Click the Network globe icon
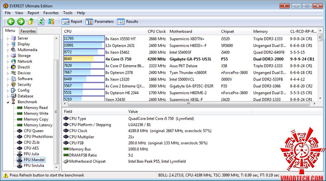 14,61
